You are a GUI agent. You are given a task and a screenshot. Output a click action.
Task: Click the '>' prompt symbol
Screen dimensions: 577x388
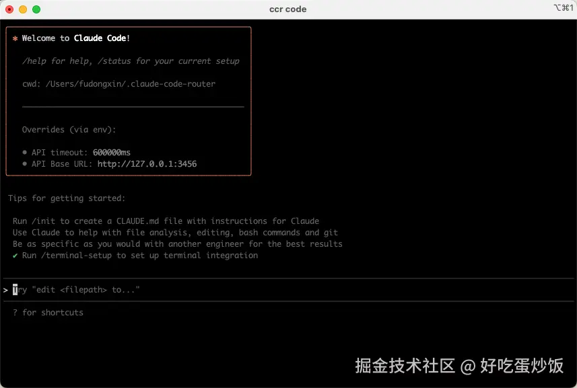pyautogui.click(x=5, y=290)
